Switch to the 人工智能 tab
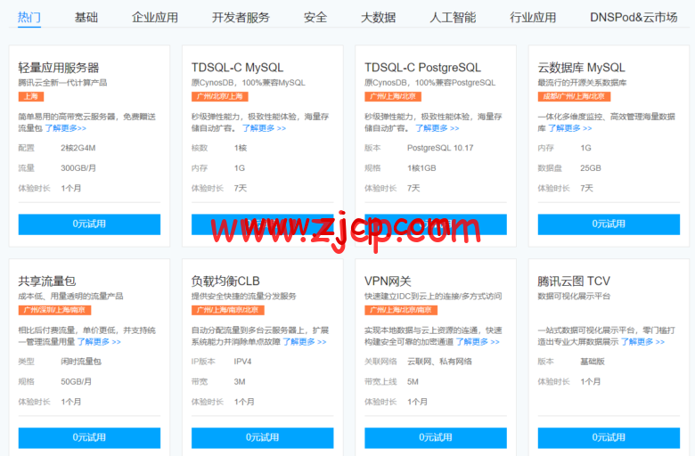 pos(453,17)
